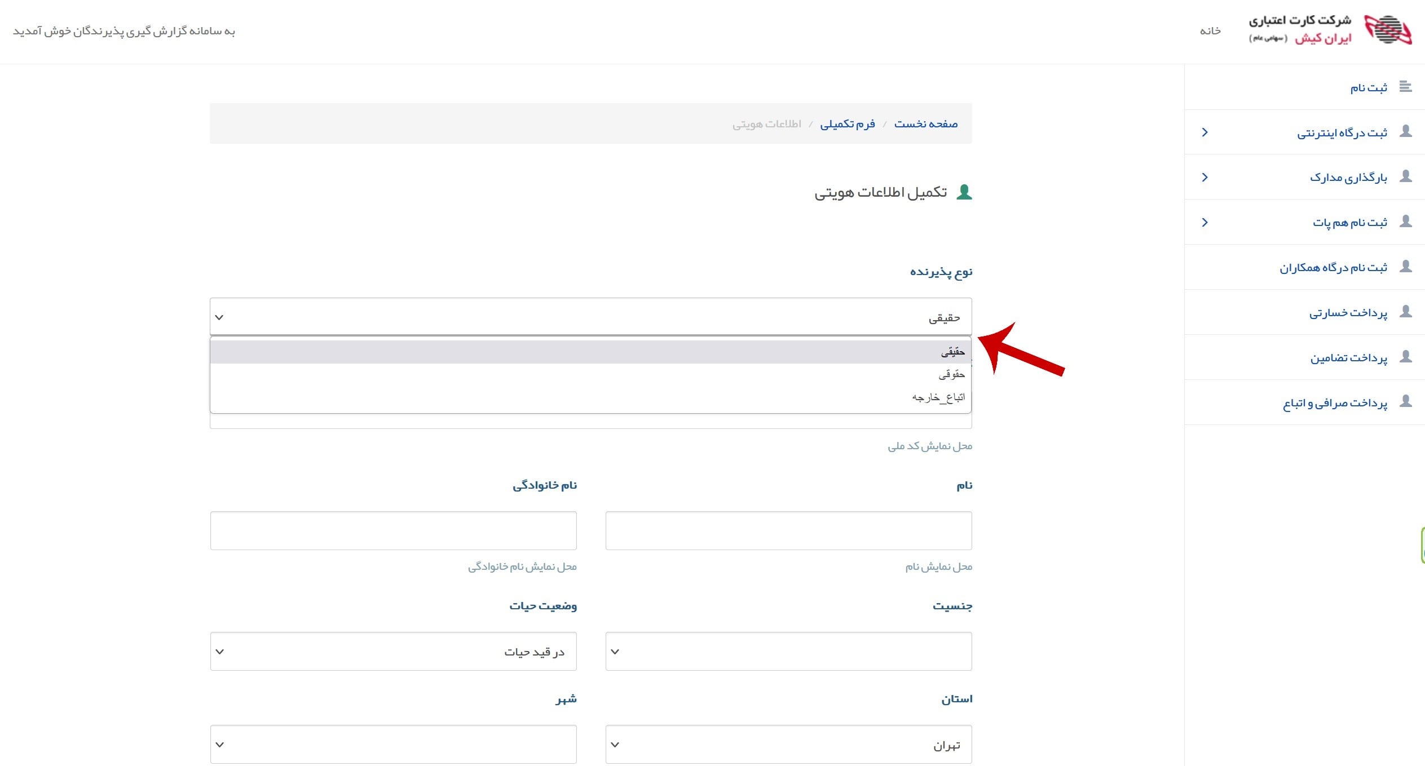Open the وضعیت حیات dropdown

[x=393, y=651]
